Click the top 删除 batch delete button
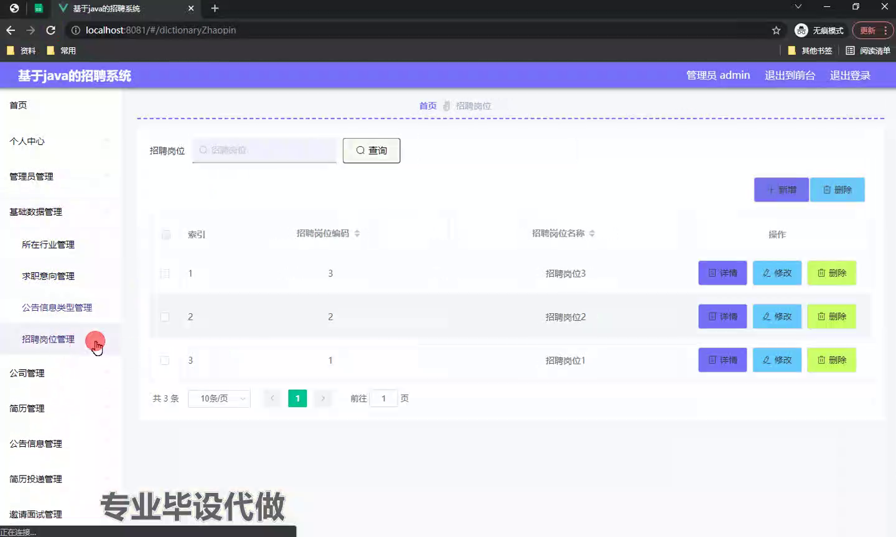 tap(838, 190)
